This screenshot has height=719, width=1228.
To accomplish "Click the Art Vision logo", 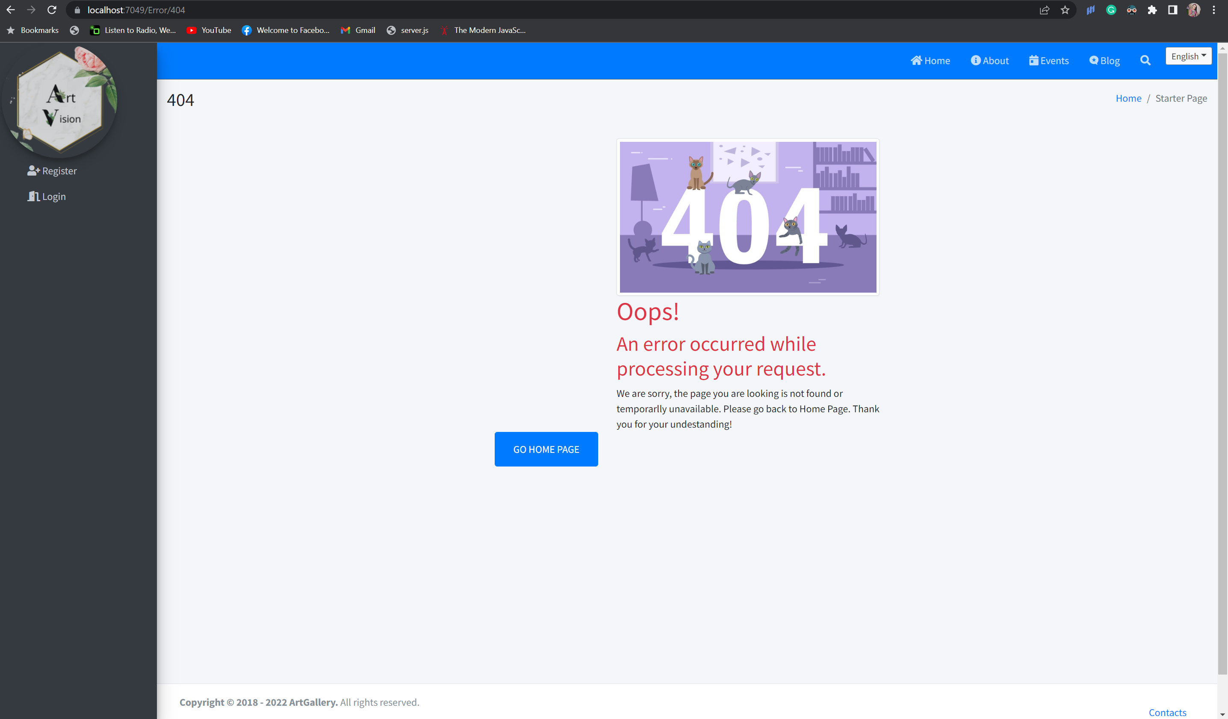I will click(x=60, y=102).
